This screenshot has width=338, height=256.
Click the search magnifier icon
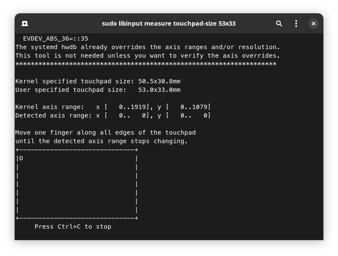[279, 24]
